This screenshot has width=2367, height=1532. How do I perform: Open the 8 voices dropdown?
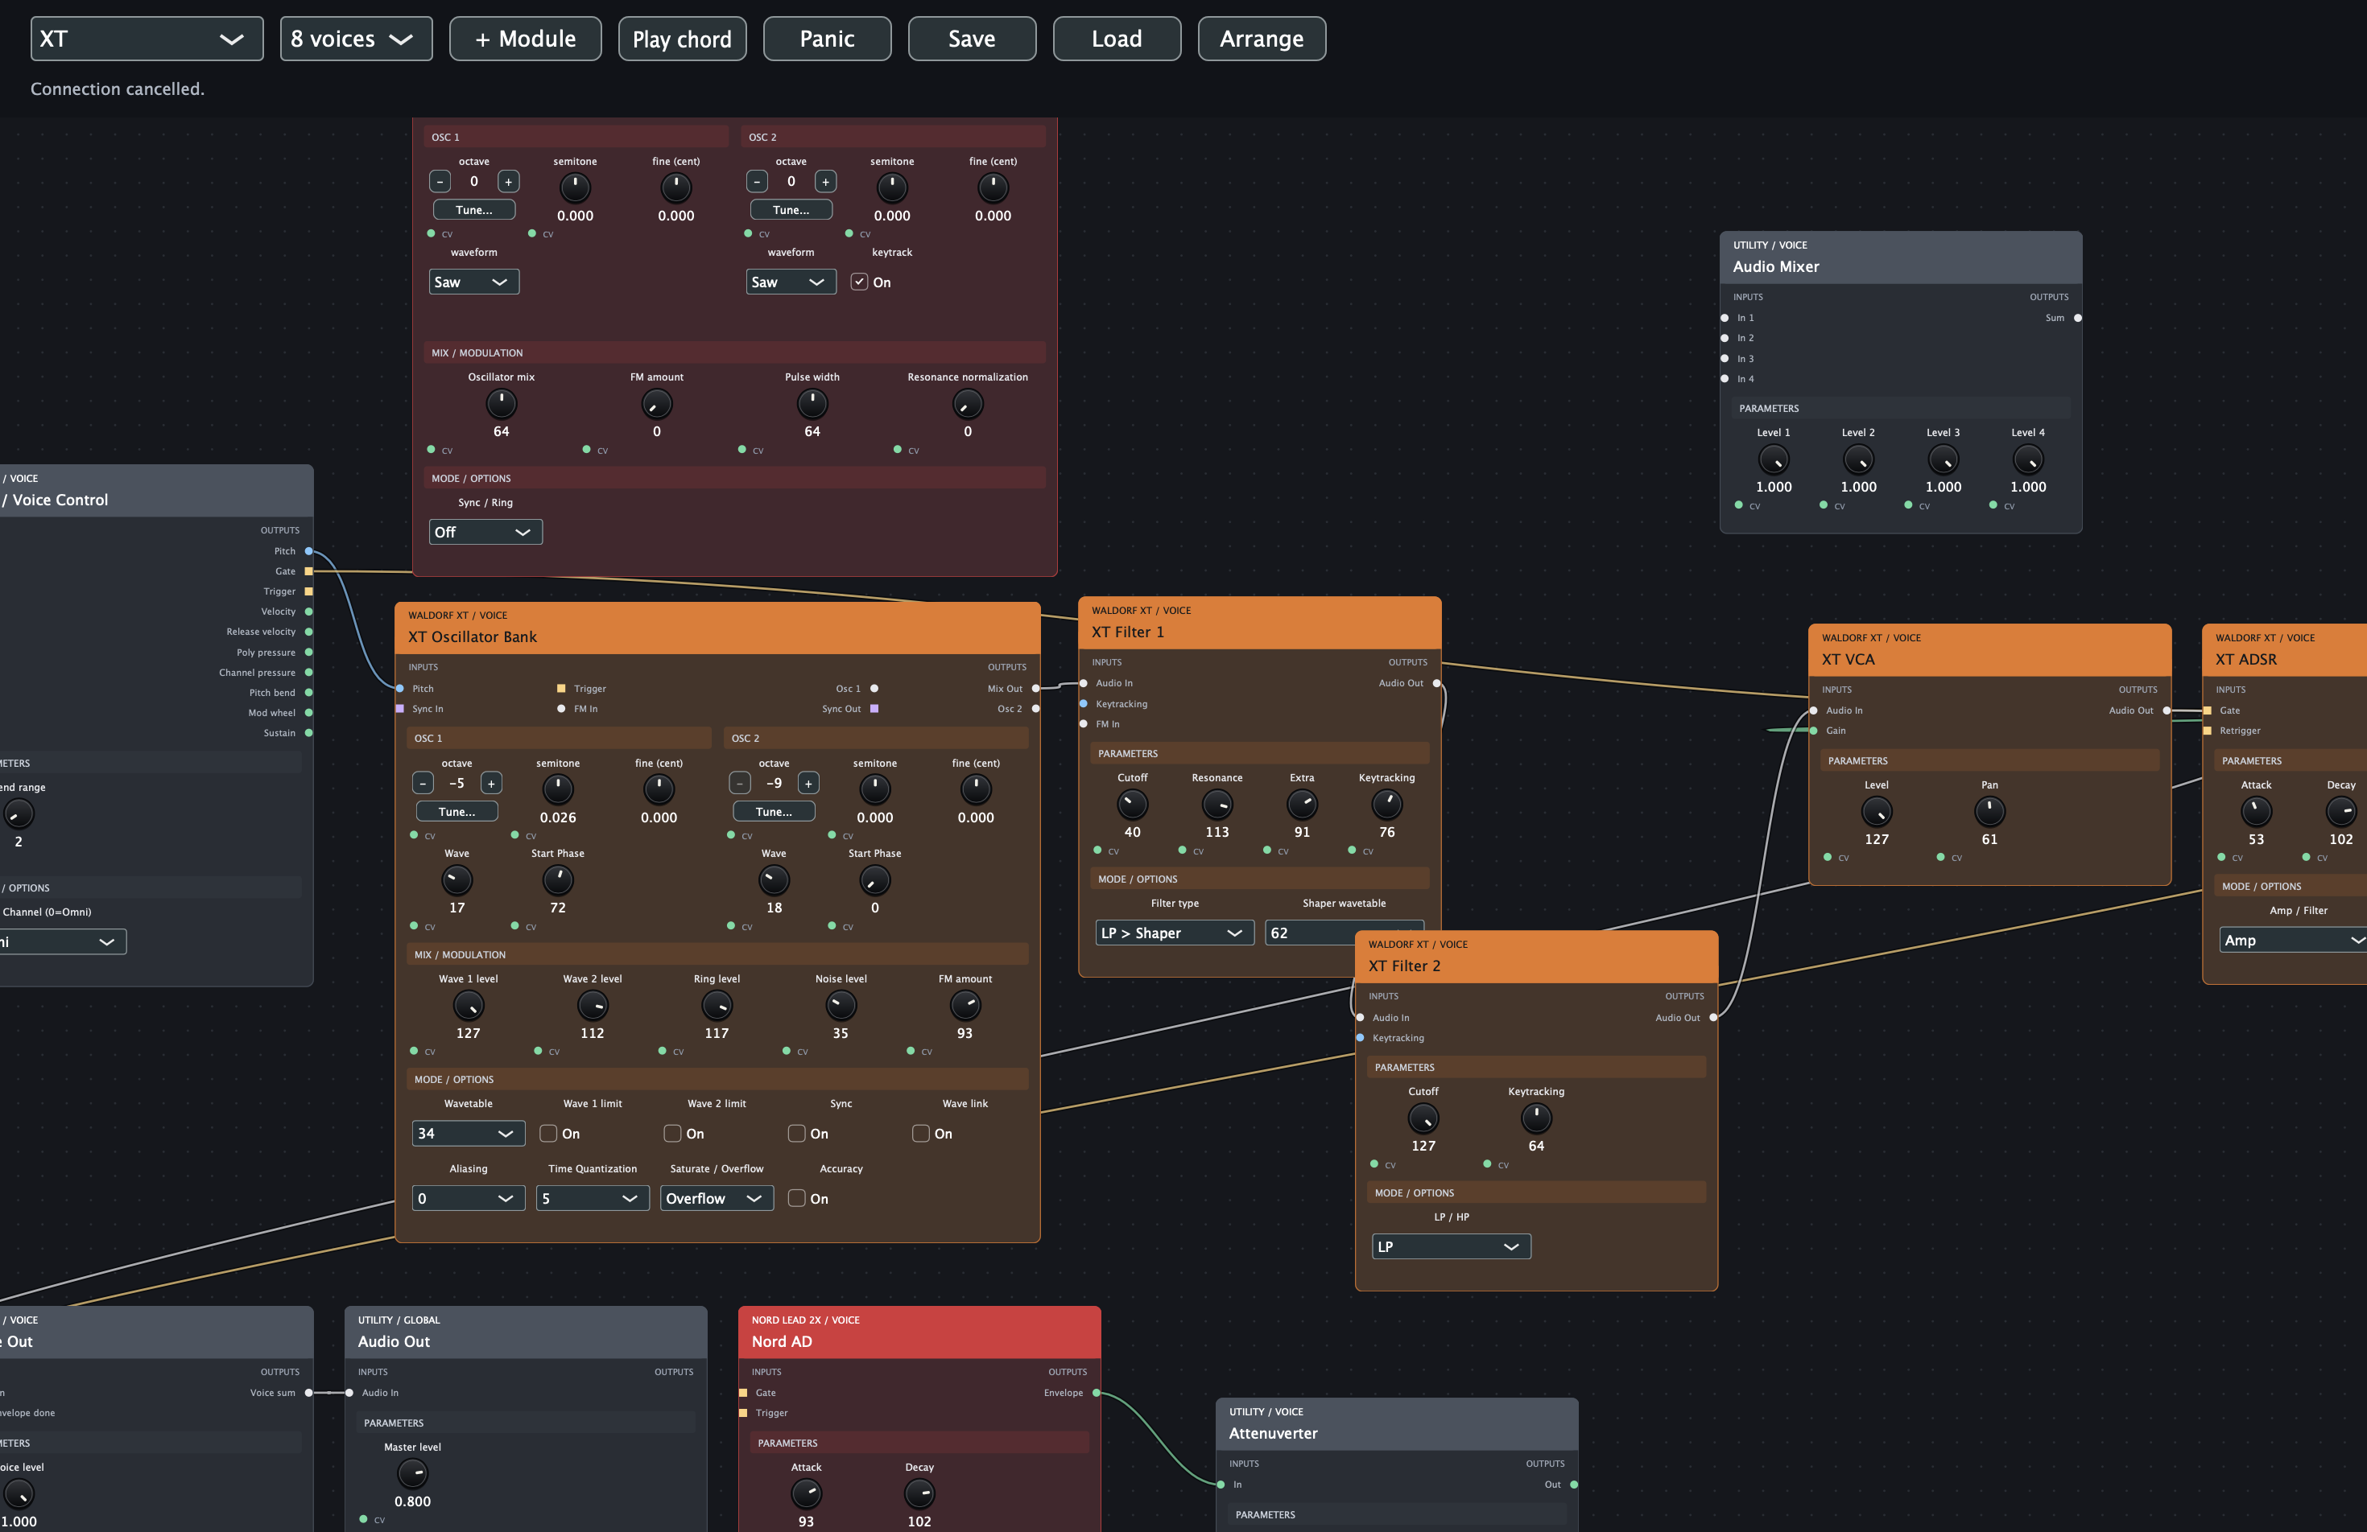(356, 39)
